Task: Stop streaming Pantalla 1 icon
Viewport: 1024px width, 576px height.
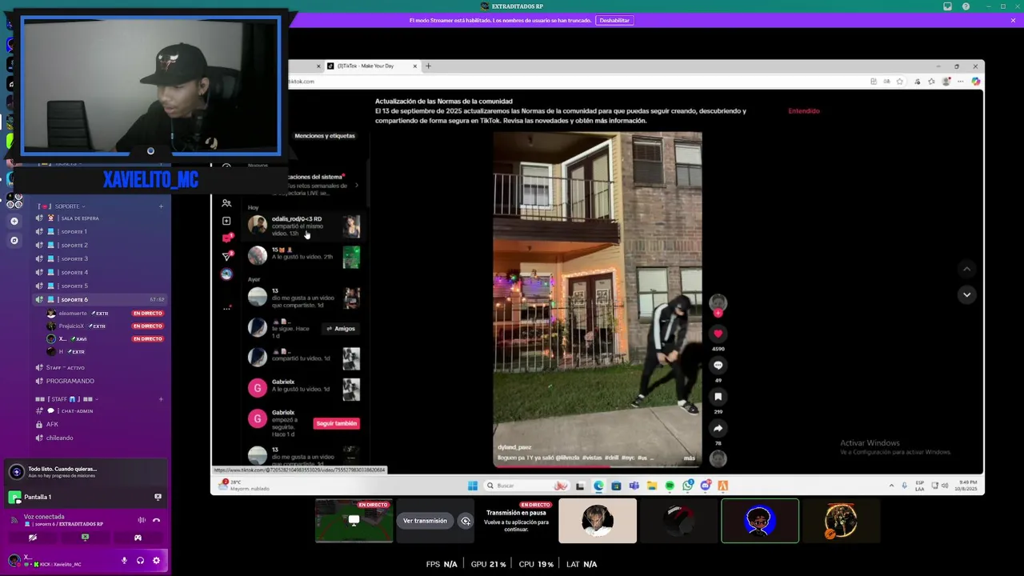Action: (158, 497)
